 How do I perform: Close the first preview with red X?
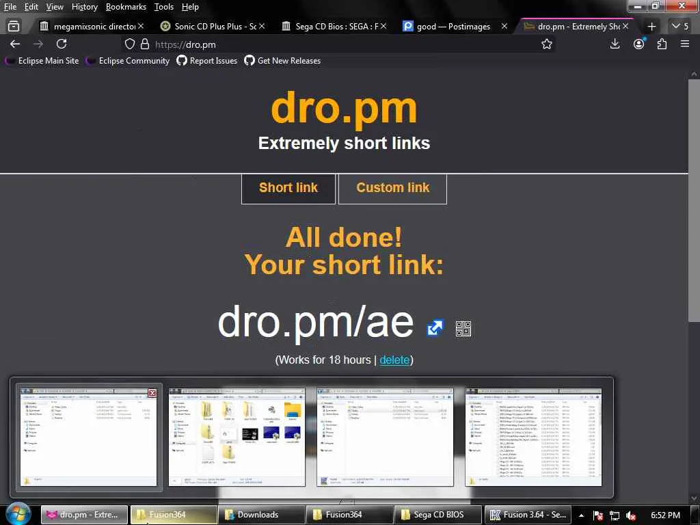152,393
